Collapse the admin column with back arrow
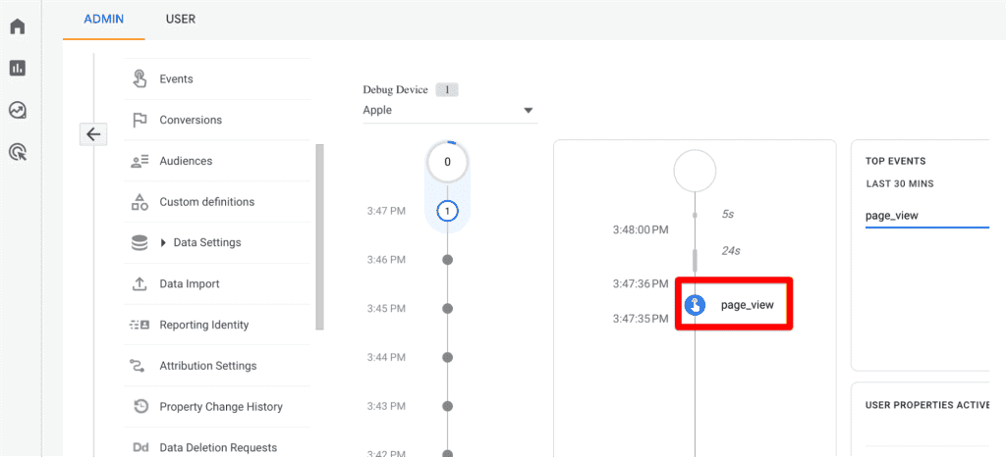Image resolution: width=1006 pixels, height=457 pixels. pos(93,134)
